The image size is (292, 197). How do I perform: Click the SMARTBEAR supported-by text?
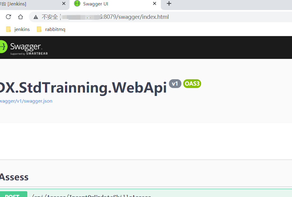29,53
